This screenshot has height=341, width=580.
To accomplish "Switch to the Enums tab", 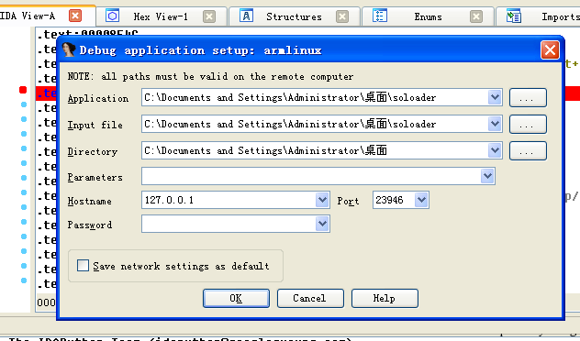I will click(x=428, y=16).
